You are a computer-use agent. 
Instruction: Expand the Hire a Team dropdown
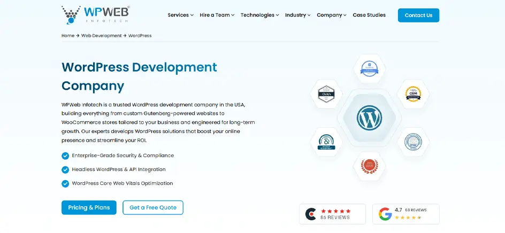pyautogui.click(x=217, y=15)
